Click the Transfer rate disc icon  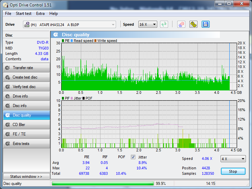(7, 68)
